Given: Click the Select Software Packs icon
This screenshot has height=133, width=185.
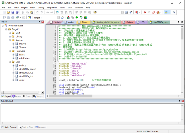Looking at the screenshot, I should click(81, 17).
